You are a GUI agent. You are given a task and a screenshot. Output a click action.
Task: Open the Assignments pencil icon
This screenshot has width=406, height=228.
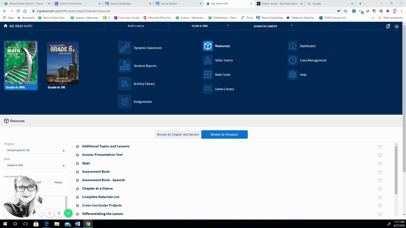125,102
